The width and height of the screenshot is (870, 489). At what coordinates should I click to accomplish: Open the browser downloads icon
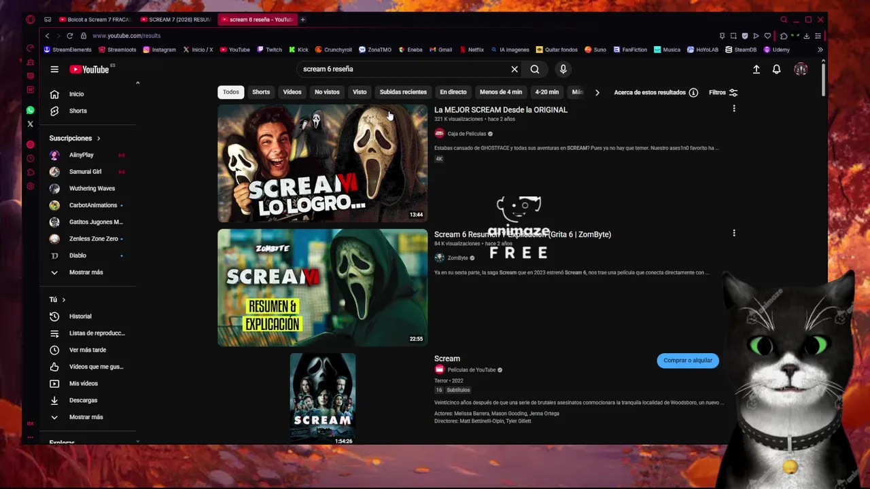point(807,35)
